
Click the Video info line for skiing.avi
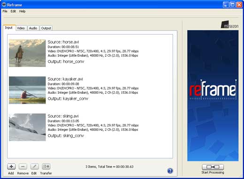coord(93,125)
